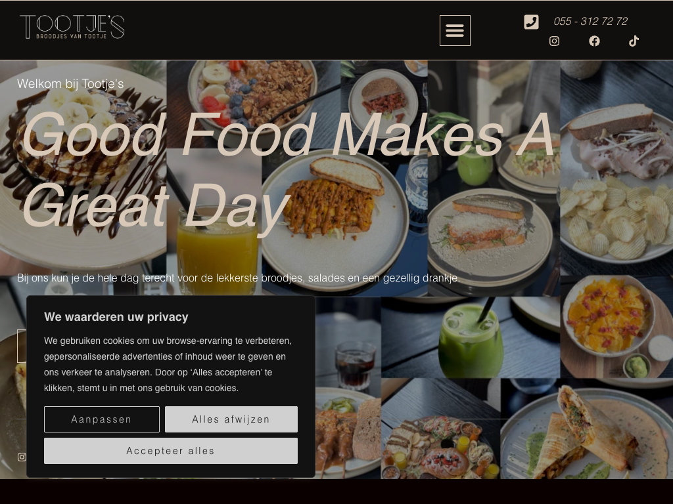Screen dimensions: 673x504
Task: Open the Facebook icon in header
Action: 594,41
